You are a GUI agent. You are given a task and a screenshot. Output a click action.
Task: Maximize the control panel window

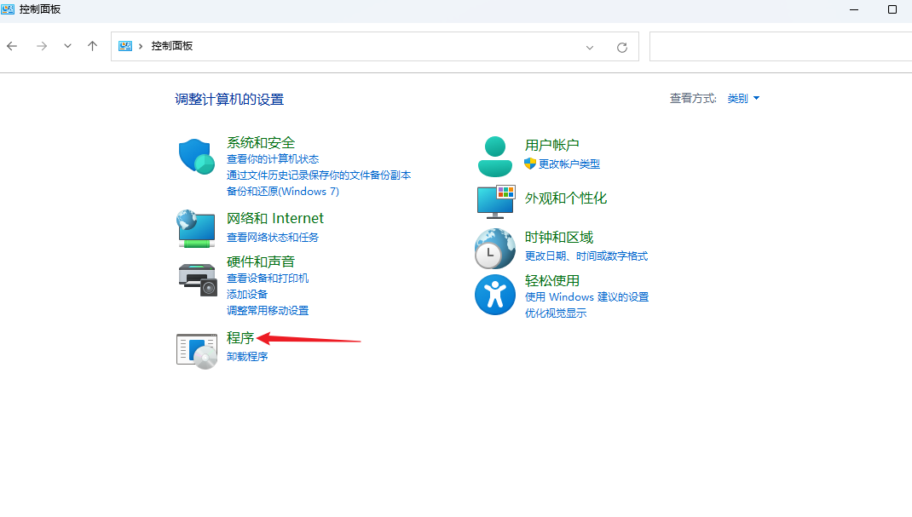coord(892,9)
